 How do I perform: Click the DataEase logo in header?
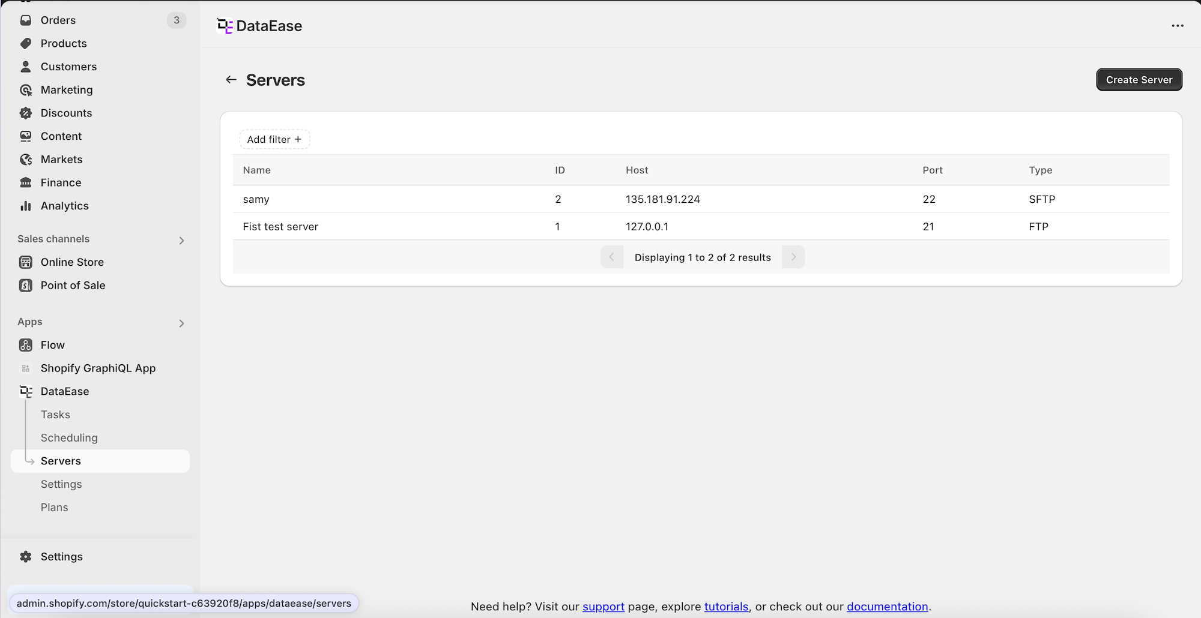pyautogui.click(x=225, y=26)
